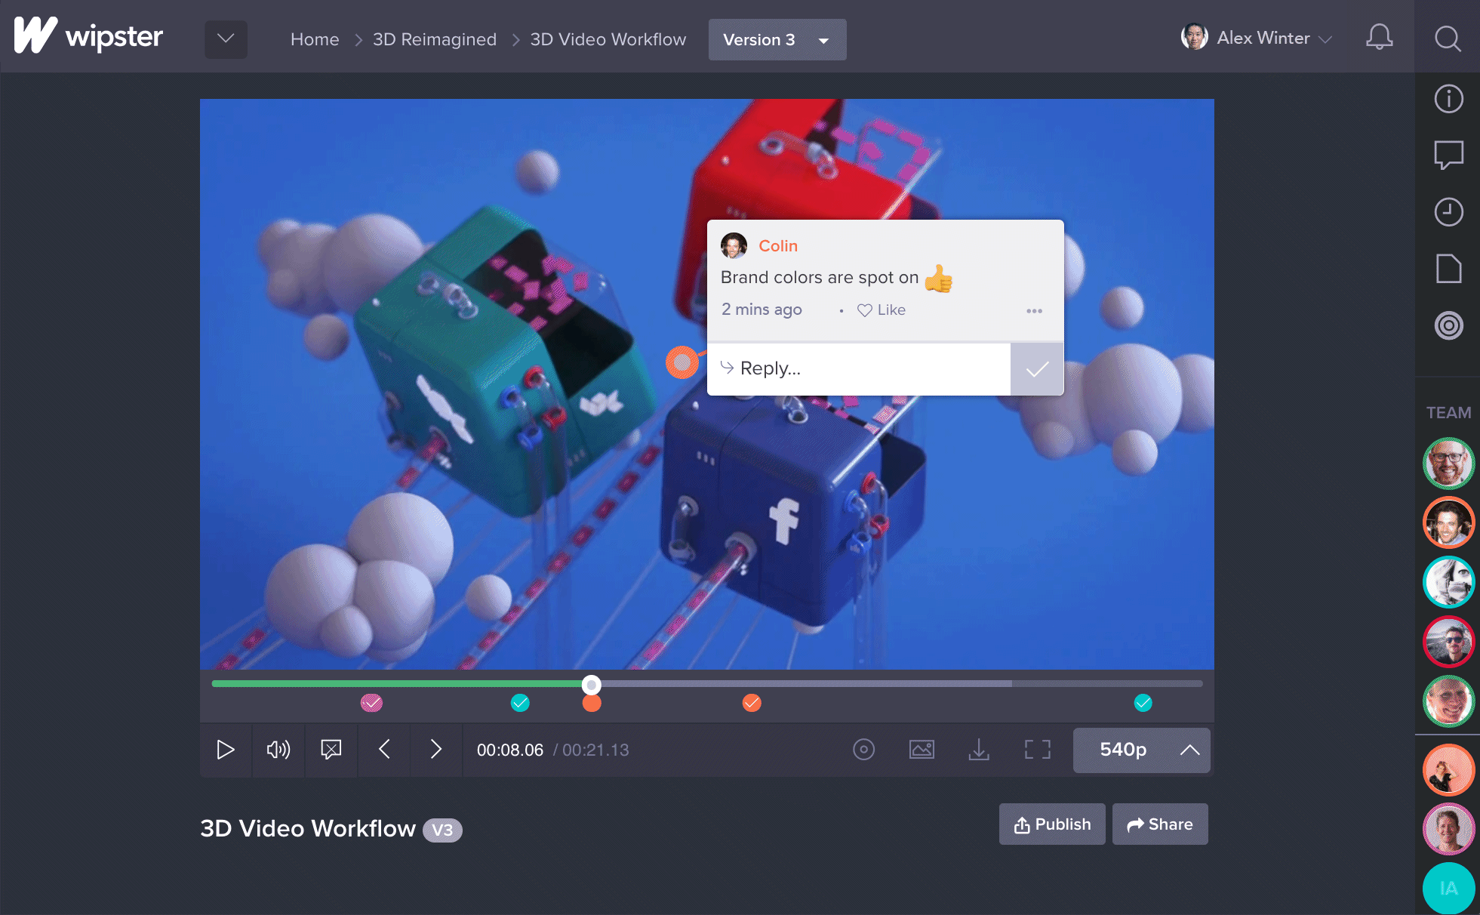The image size is (1480, 915).
Task: Click the playhead on the progress bar
Action: 592,685
